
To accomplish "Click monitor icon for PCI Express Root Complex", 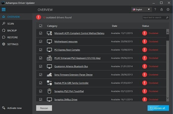I will pyautogui.click(x=49, y=50).
